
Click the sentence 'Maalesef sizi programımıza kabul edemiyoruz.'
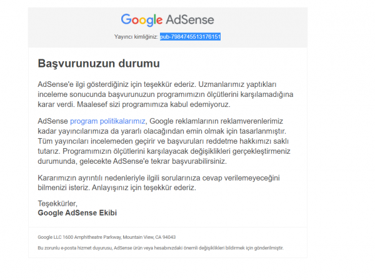154,104
